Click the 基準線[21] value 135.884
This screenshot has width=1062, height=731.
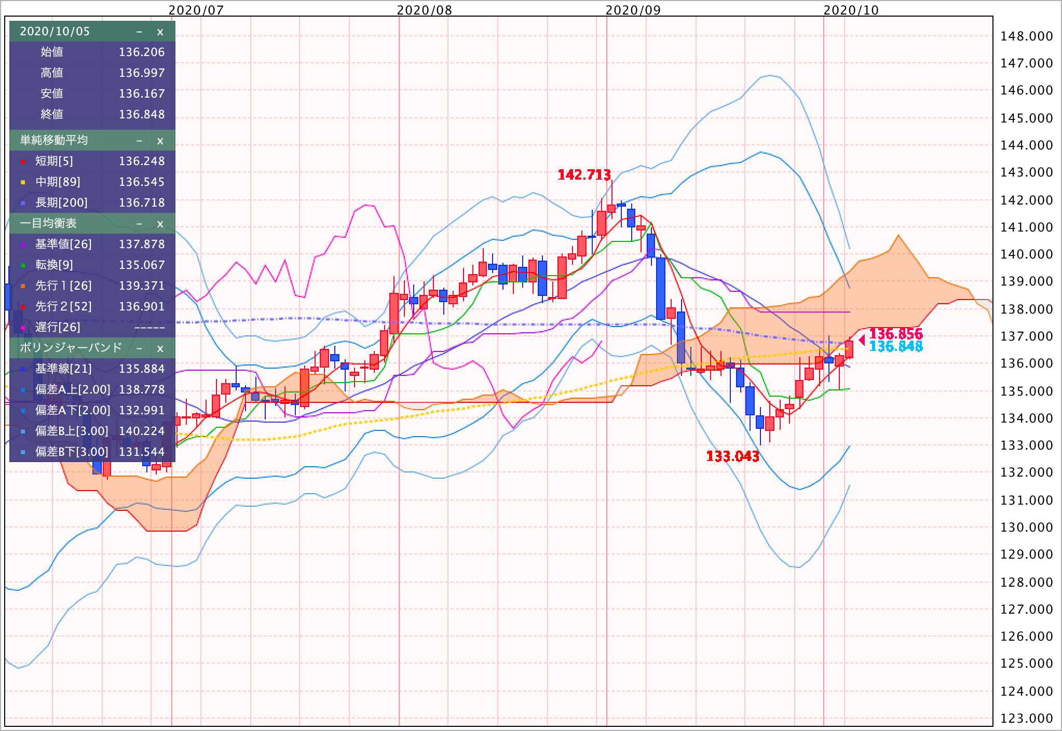pyautogui.click(x=142, y=369)
